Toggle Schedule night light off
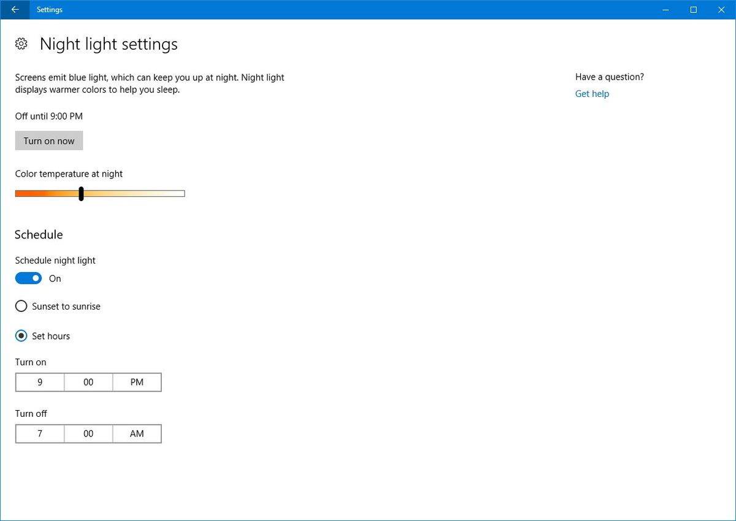Viewport: 736px width, 521px height. click(28, 278)
